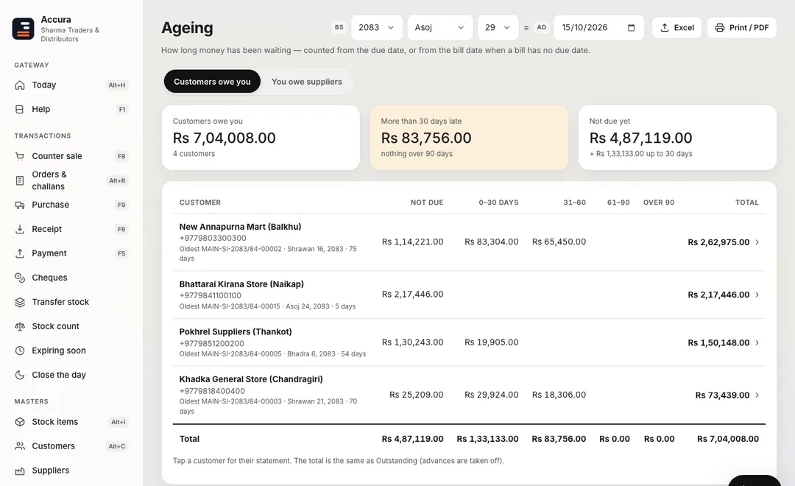This screenshot has height=486, width=795.
Task: Click phone number +9779851200200
Action: click(211, 343)
